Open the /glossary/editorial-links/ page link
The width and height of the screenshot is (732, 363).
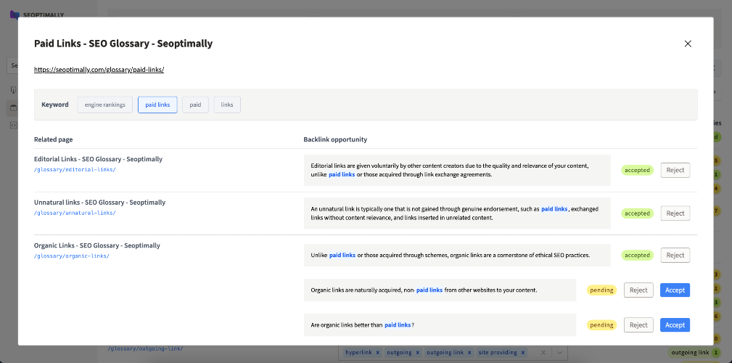point(75,170)
